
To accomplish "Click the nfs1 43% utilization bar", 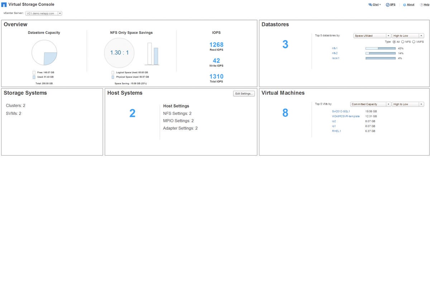I will tap(381, 48).
